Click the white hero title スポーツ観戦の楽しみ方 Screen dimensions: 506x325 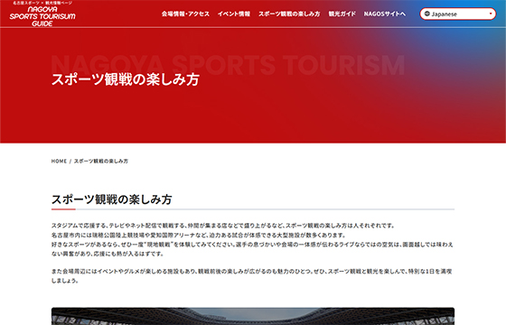[126, 79]
